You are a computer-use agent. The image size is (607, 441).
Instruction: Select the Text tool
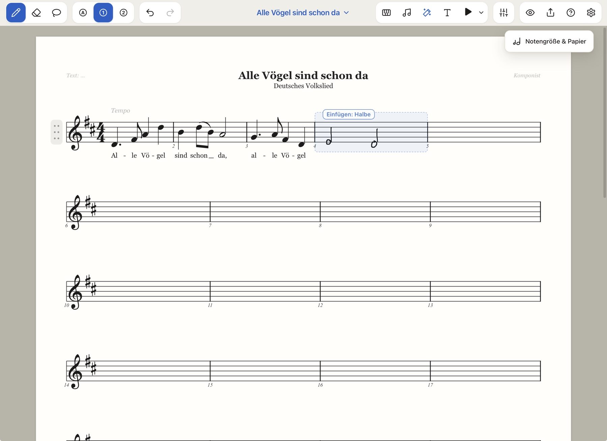coord(447,13)
